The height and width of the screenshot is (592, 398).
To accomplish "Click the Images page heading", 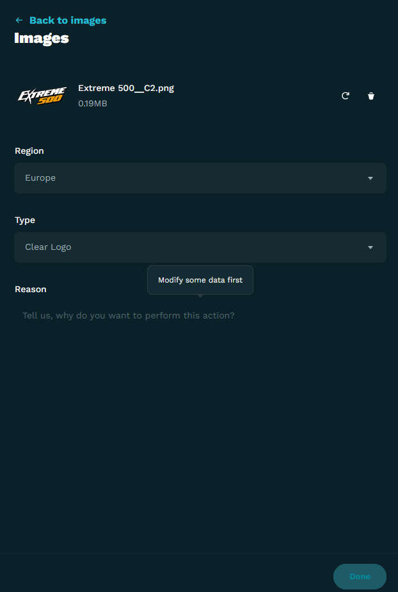I will (42, 38).
